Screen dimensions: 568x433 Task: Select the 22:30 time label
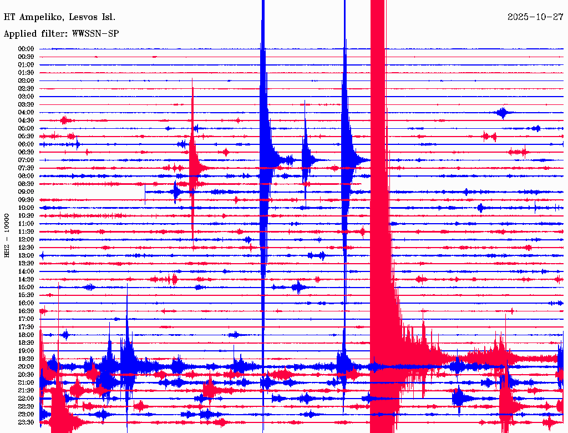26,406
